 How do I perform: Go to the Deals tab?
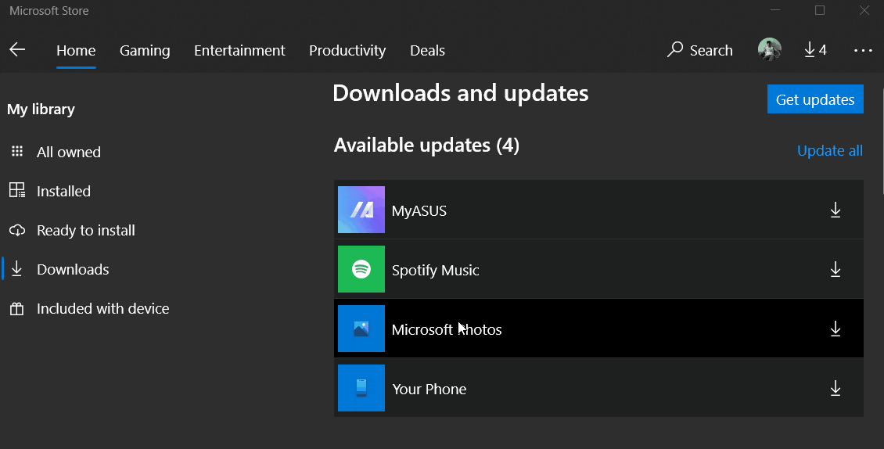(x=427, y=51)
